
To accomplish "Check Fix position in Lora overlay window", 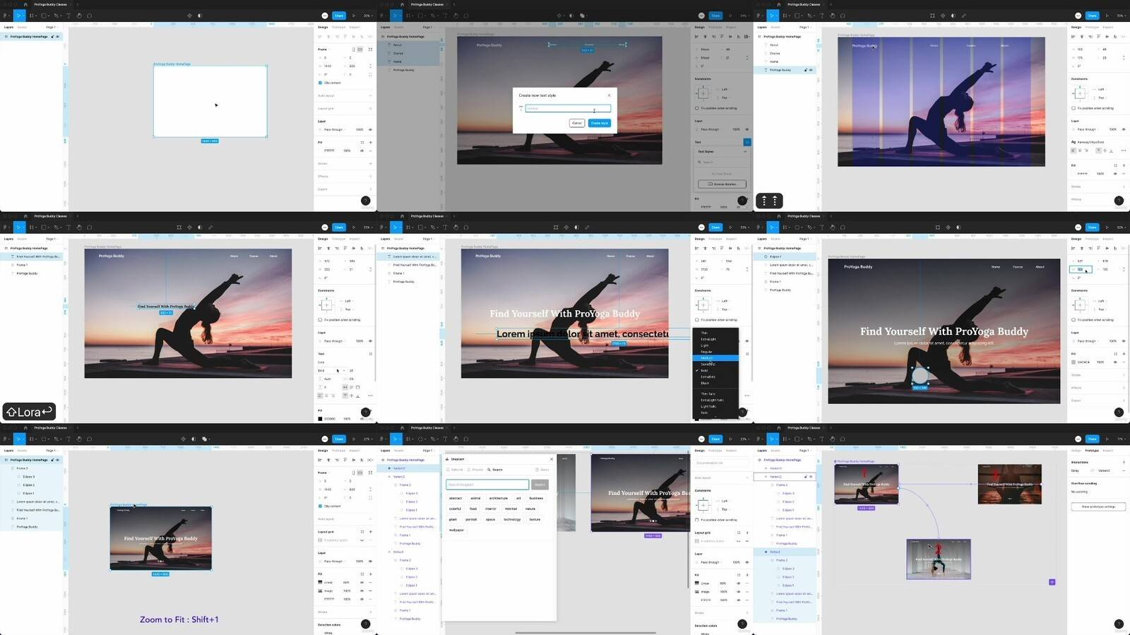I will [320, 320].
